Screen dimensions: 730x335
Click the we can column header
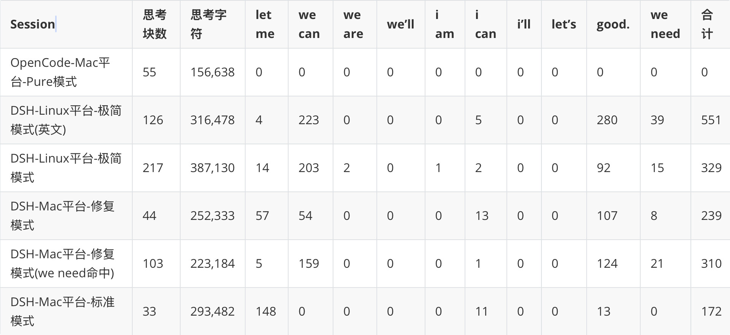pyautogui.click(x=309, y=24)
